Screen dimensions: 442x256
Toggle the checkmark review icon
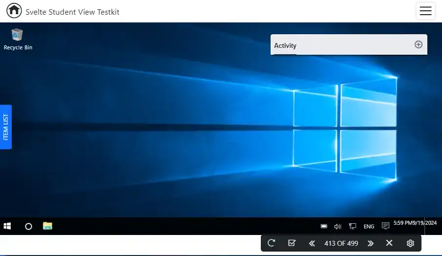[292, 243]
